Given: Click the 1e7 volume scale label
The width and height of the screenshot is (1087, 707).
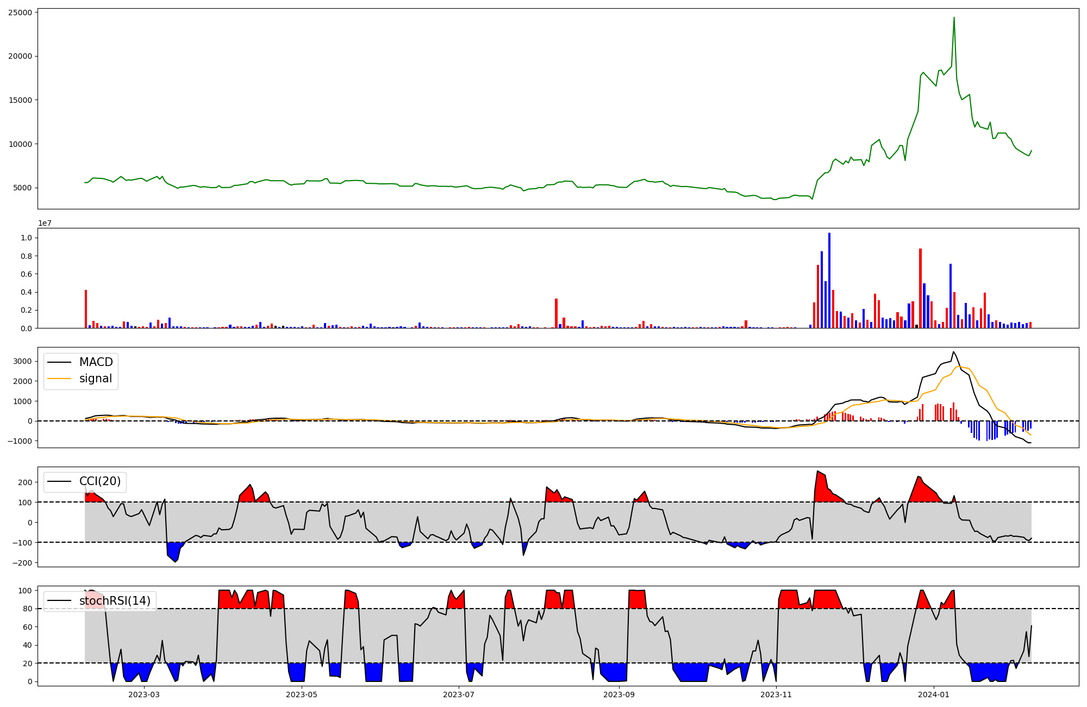Looking at the screenshot, I should pos(45,223).
